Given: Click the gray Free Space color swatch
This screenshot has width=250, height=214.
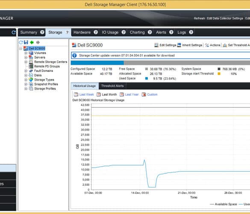Looking at the screenshot, I should coord(147,69).
